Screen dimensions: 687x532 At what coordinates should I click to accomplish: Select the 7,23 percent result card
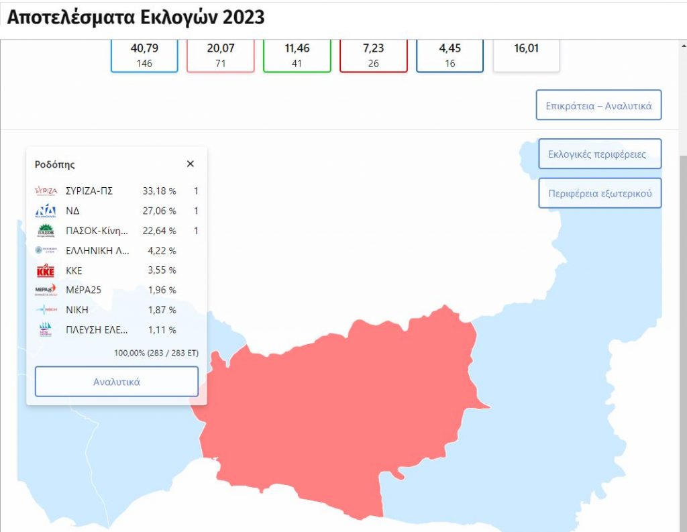click(374, 55)
